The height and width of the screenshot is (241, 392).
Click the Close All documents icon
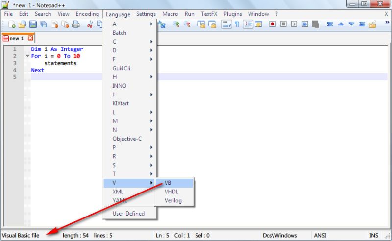point(65,24)
